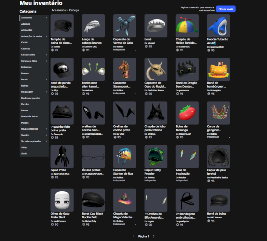Select the boné de panda angustiado image
Screen dimensions: 267x241
point(62,70)
